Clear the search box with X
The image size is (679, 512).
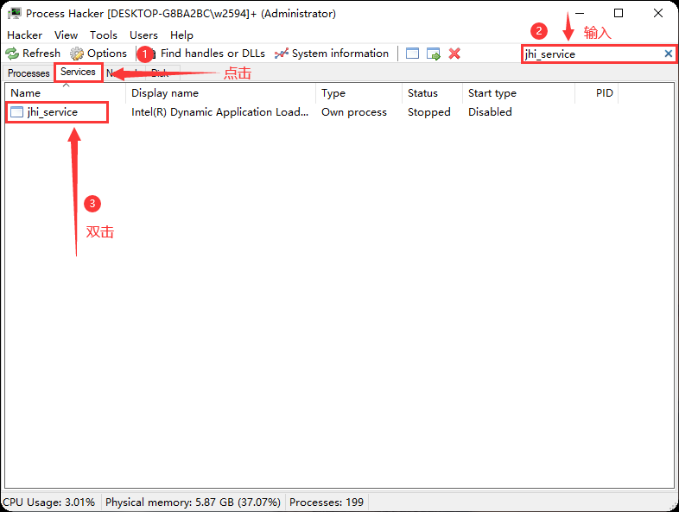click(x=668, y=54)
